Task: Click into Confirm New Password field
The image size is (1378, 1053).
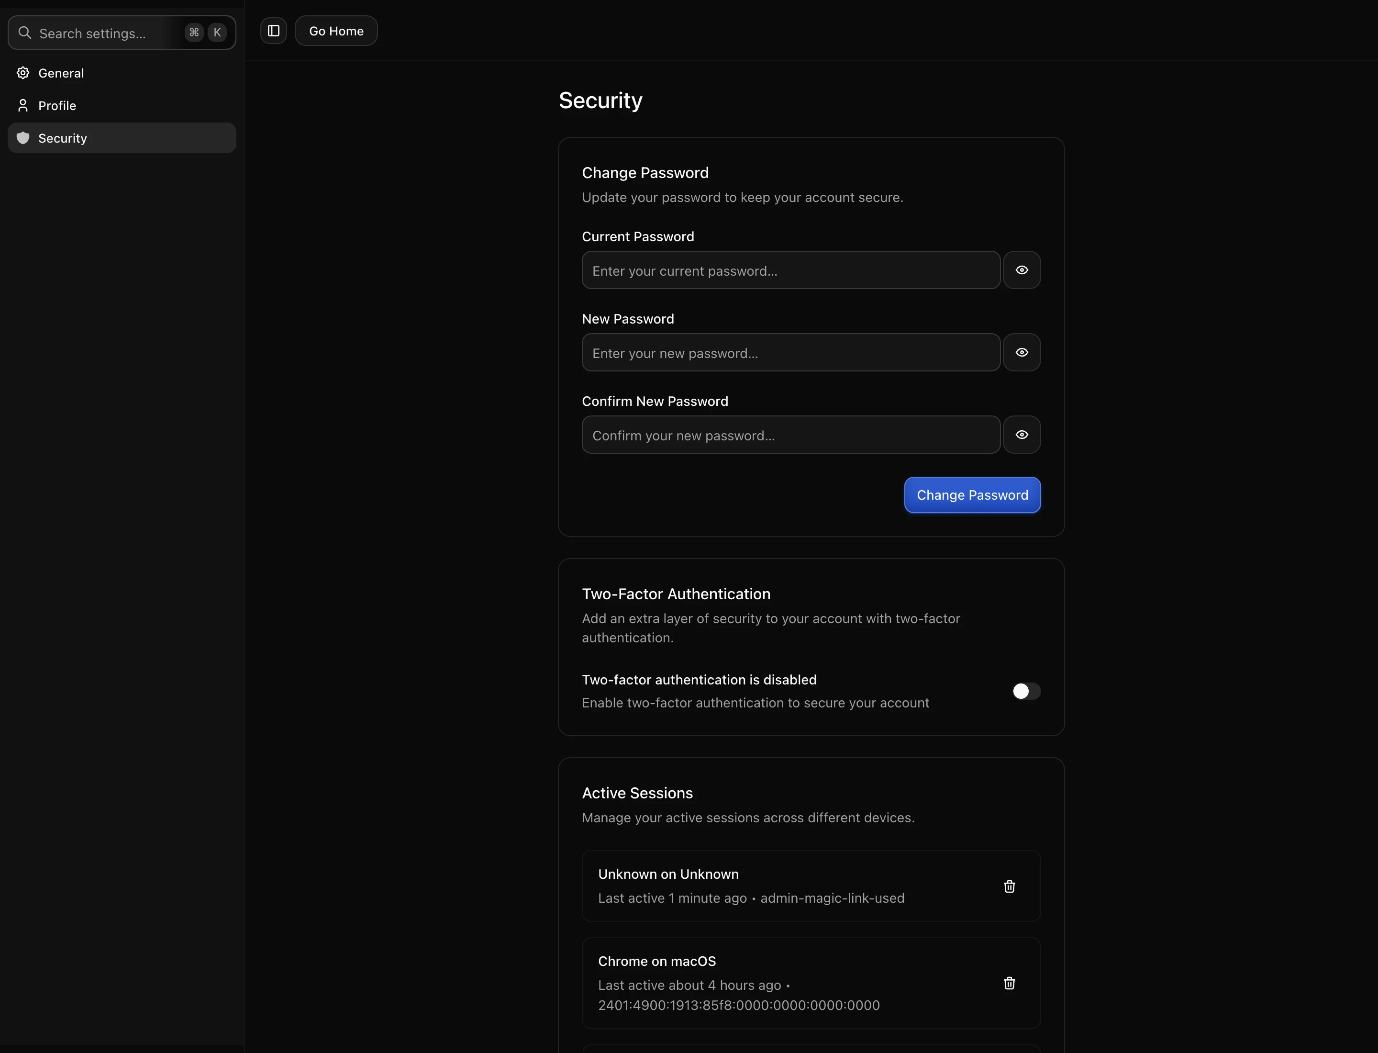Action: click(791, 435)
